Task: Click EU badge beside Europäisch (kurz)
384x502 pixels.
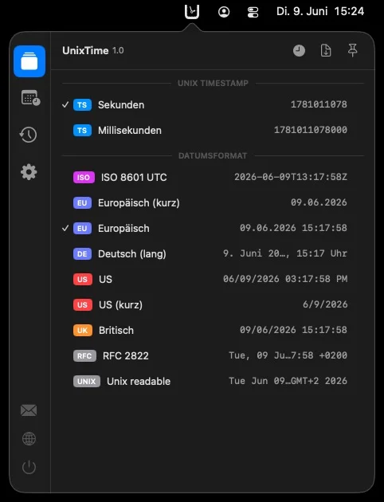Action: coord(82,203)
